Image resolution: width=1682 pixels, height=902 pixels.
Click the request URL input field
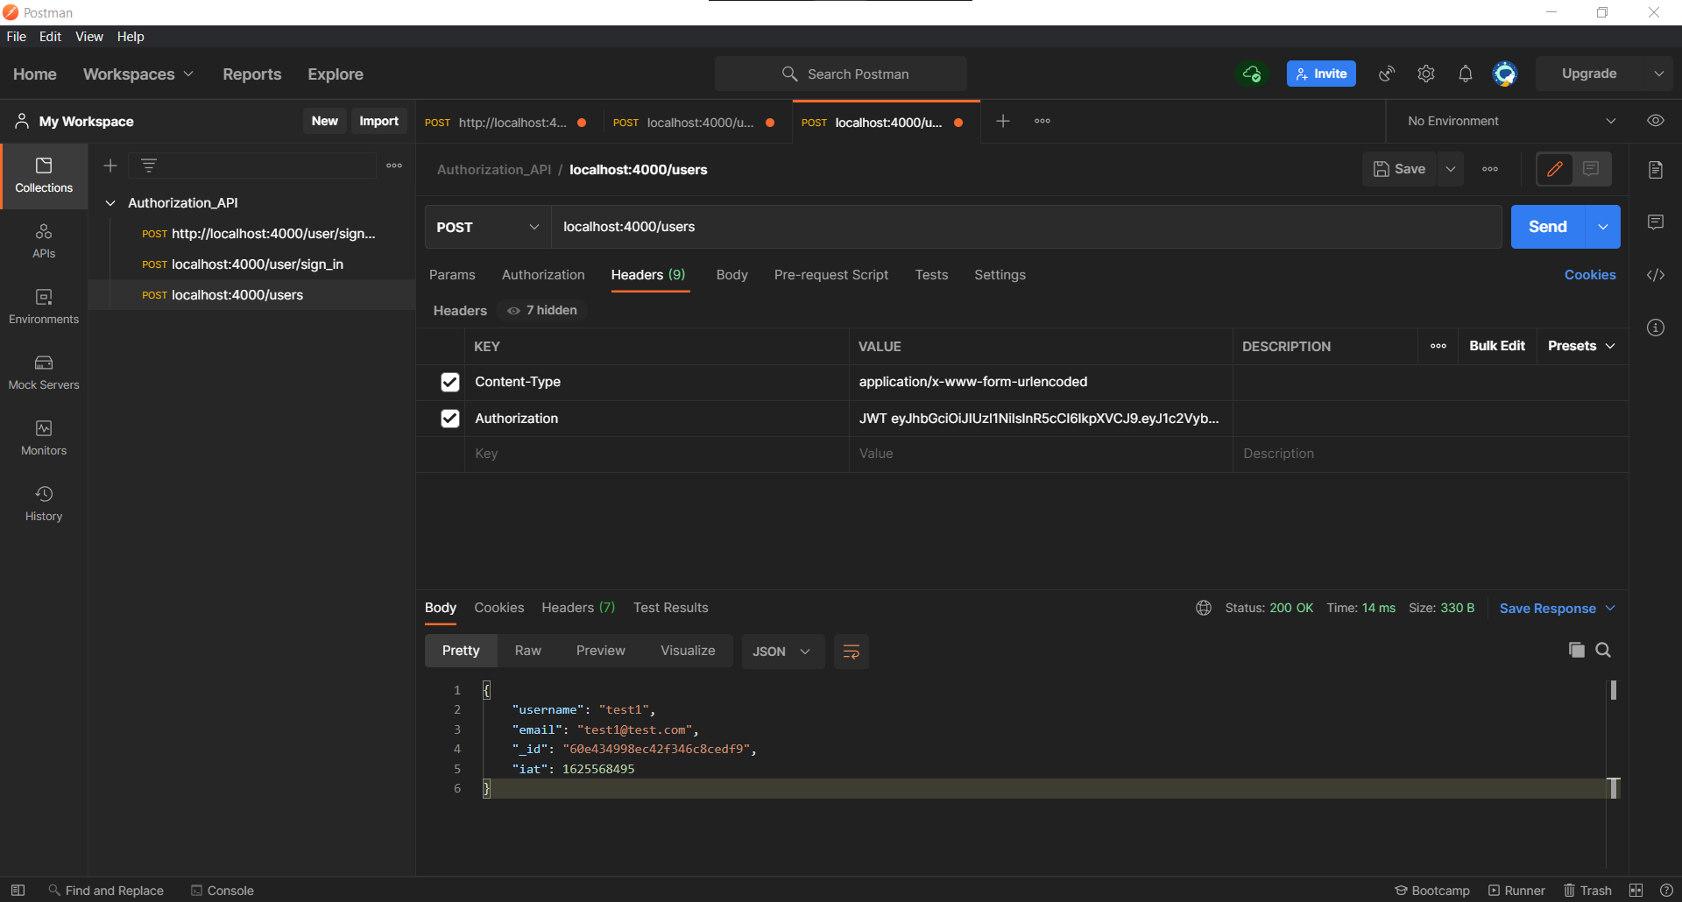tap(1026, 227)
